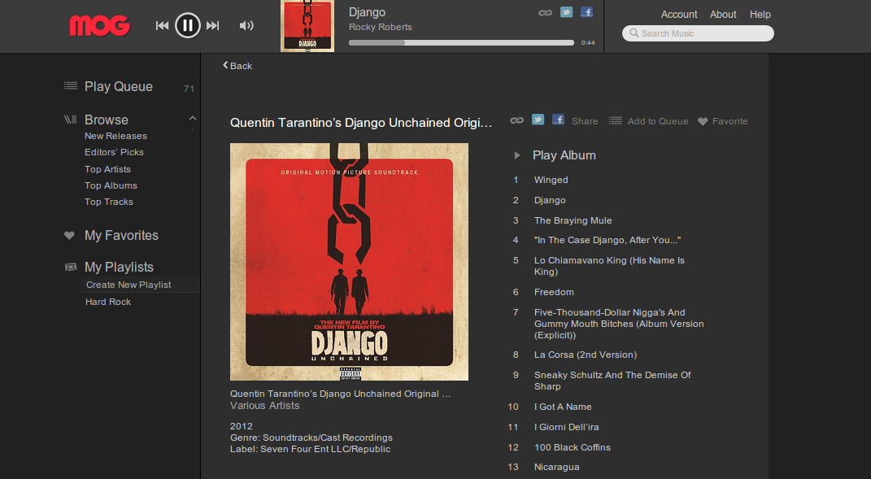Play "In The Case Django, After You..."
The height and width of the screenshot is (479, 871).
[608, 240]
